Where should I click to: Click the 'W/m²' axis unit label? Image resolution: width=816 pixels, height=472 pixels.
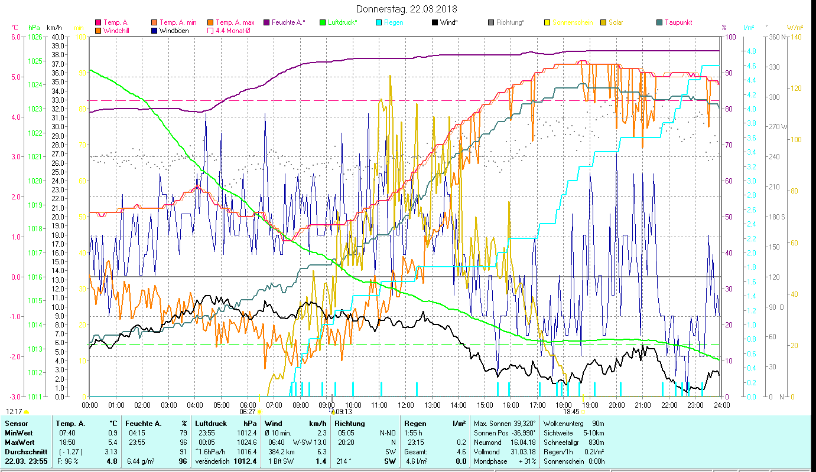pos(795,28)
